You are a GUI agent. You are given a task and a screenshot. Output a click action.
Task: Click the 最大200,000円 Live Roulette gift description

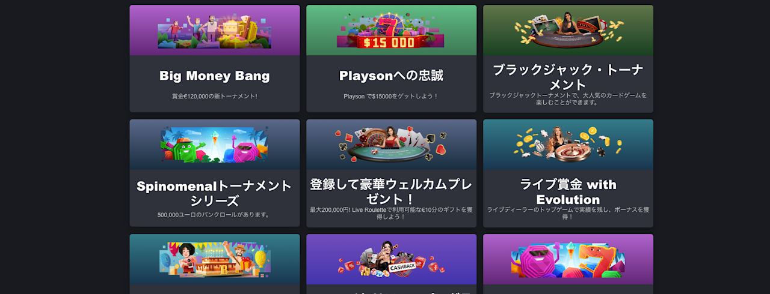391,213
